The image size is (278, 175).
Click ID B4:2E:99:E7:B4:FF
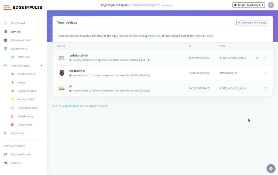pyautogui.click(x=199, y=88)
